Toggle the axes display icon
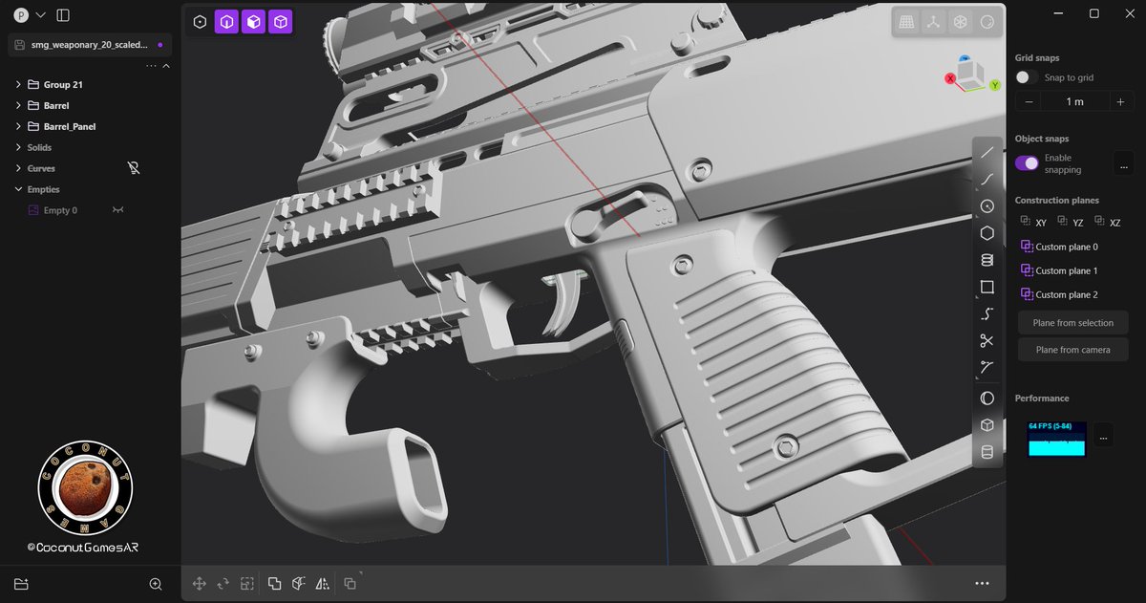Viewport: 1146px width, 603px height. click(x=934, y=21)
